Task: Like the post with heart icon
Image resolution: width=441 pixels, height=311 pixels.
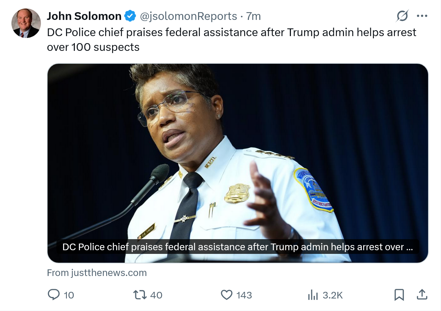Action: (x=226, y=295)
